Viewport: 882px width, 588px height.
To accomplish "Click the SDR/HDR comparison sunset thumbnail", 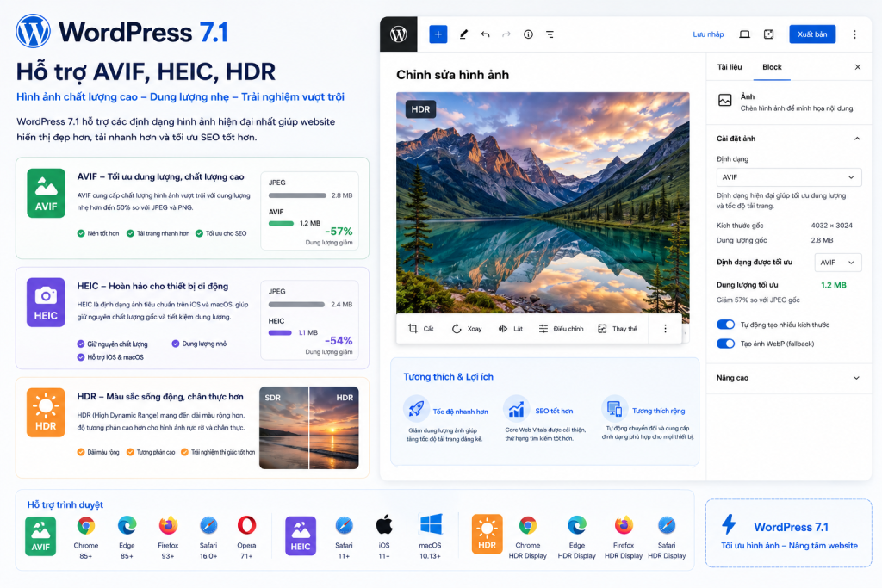I will click(309, 428).
